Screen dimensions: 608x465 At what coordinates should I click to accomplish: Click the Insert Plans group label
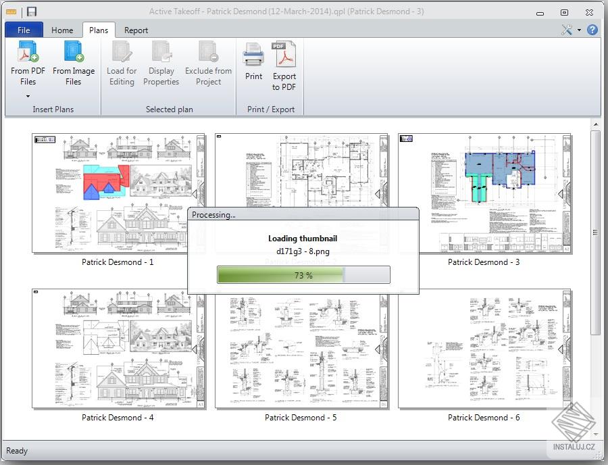(x=53, y=109)
